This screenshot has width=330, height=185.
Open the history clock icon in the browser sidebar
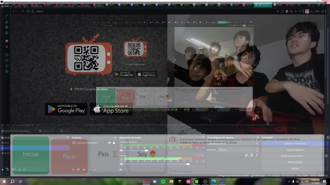(7, 60)
